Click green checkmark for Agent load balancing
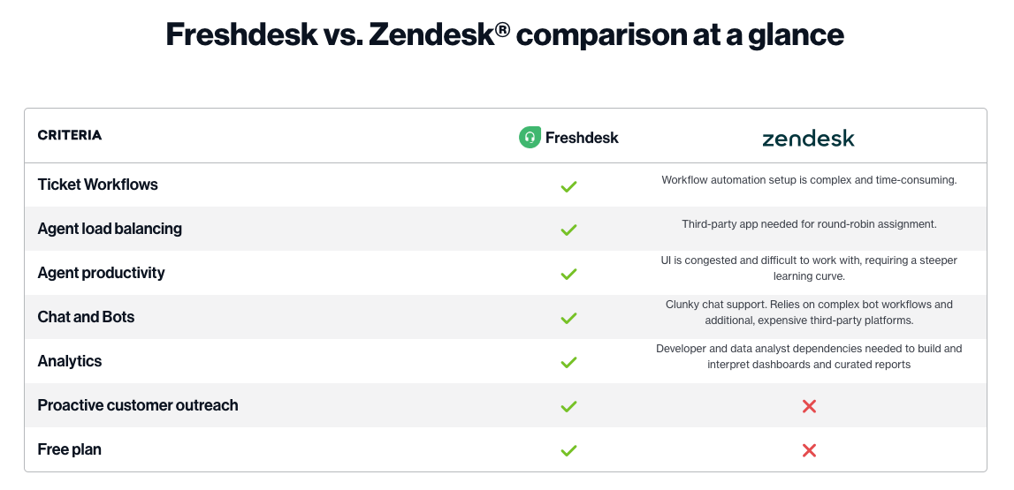1014x490 pixels. (x=568, y=230)
